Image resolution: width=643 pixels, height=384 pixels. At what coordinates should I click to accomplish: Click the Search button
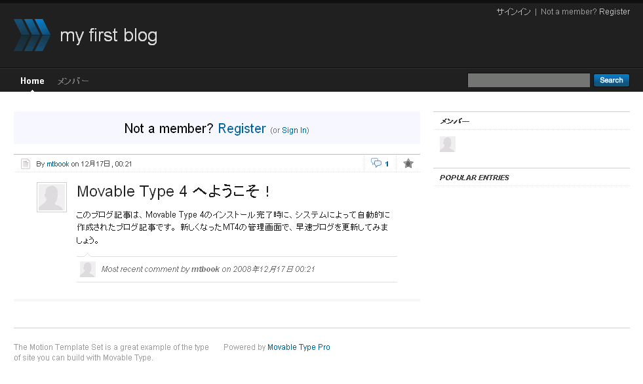pos(612,81)
